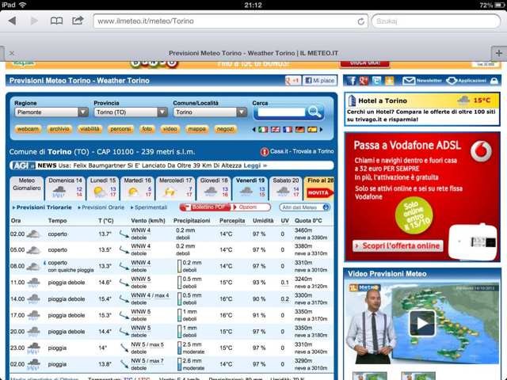Select the British flag language icon
This screenshot has height=380, width=507.
pos(276,129)
